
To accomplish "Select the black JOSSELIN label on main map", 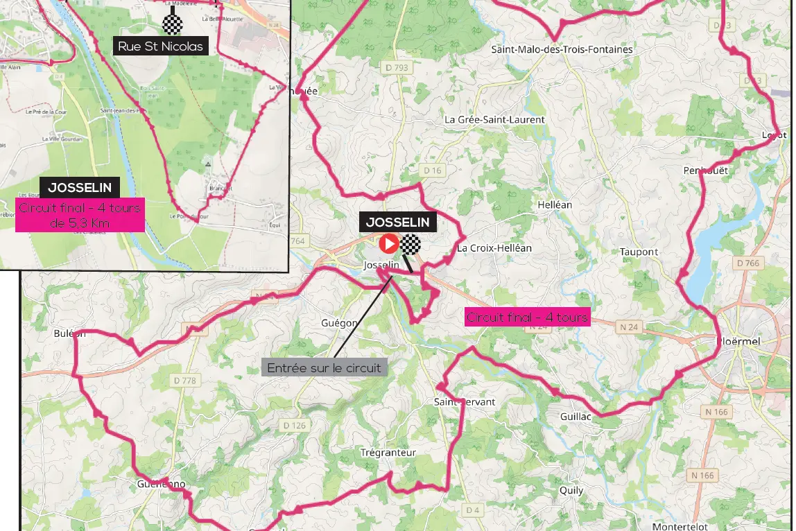I will click(x=398, y=222).
